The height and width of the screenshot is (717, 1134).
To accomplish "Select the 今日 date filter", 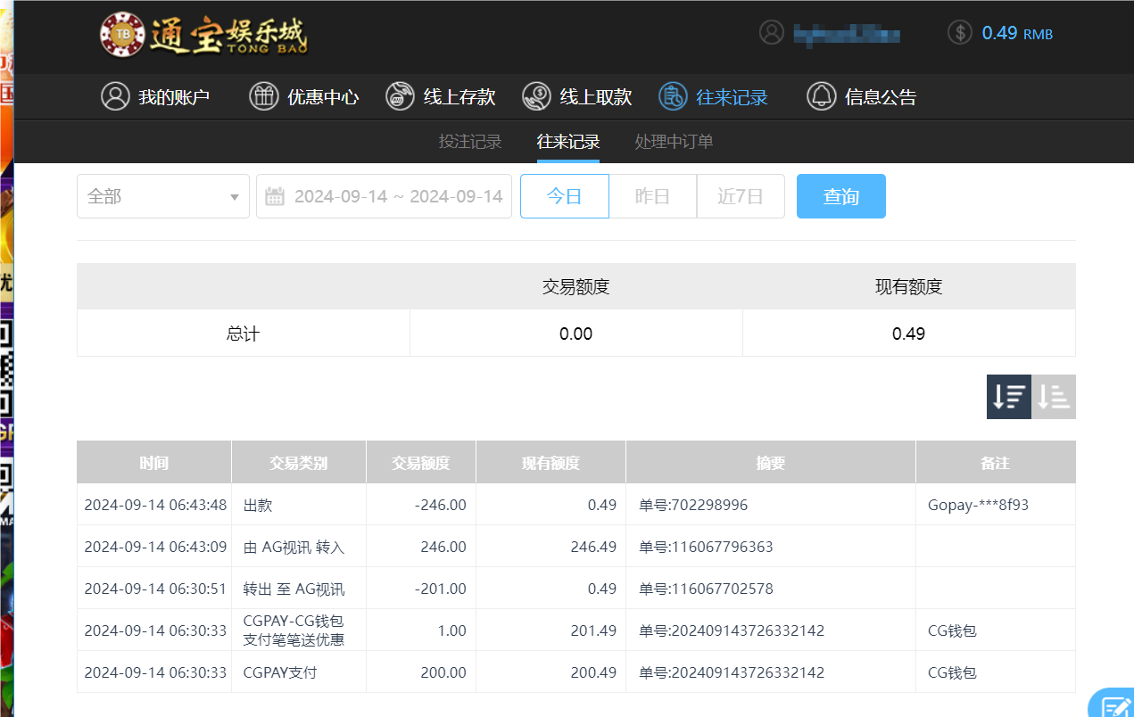I will click(564, 196).
